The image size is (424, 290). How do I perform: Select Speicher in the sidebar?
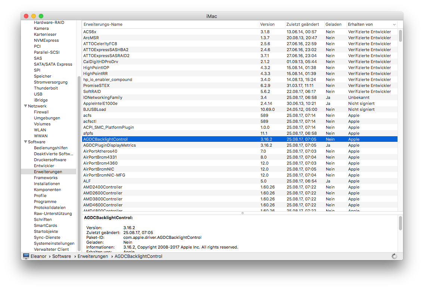43,76
